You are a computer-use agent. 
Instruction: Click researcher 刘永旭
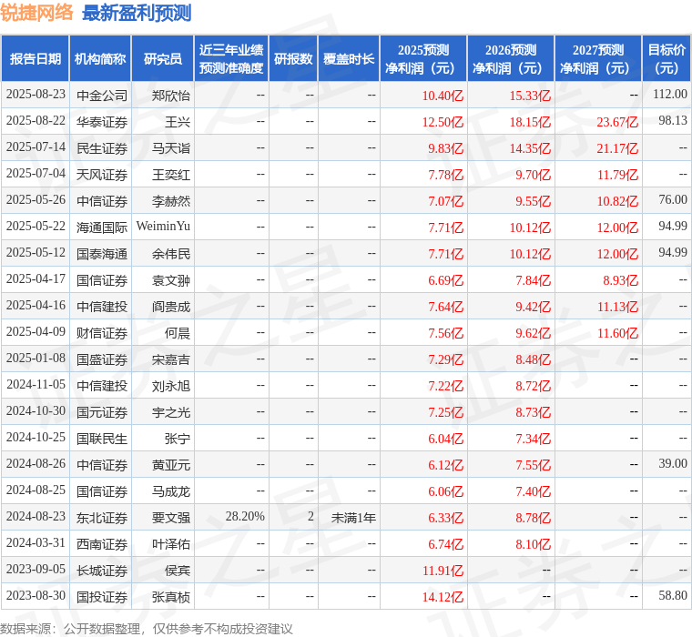click(x=171, y=387)
